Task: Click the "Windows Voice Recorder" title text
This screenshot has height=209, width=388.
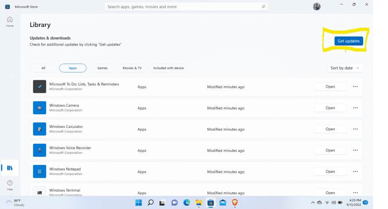Action: tap(70, 148)
